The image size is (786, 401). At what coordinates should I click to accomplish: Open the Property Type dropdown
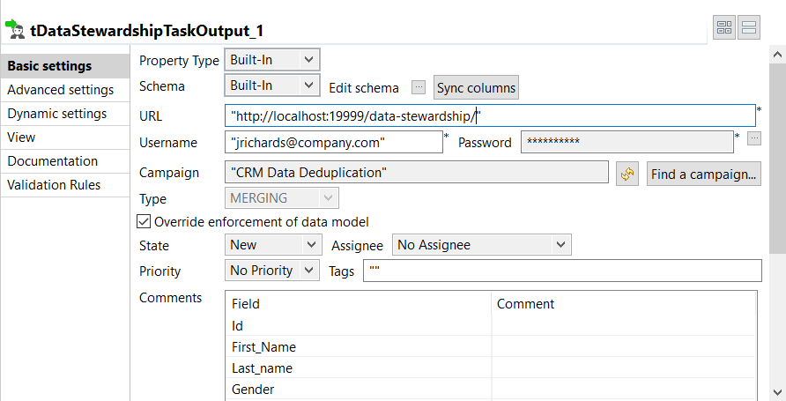pyautogui.click(x=271, y=60)
